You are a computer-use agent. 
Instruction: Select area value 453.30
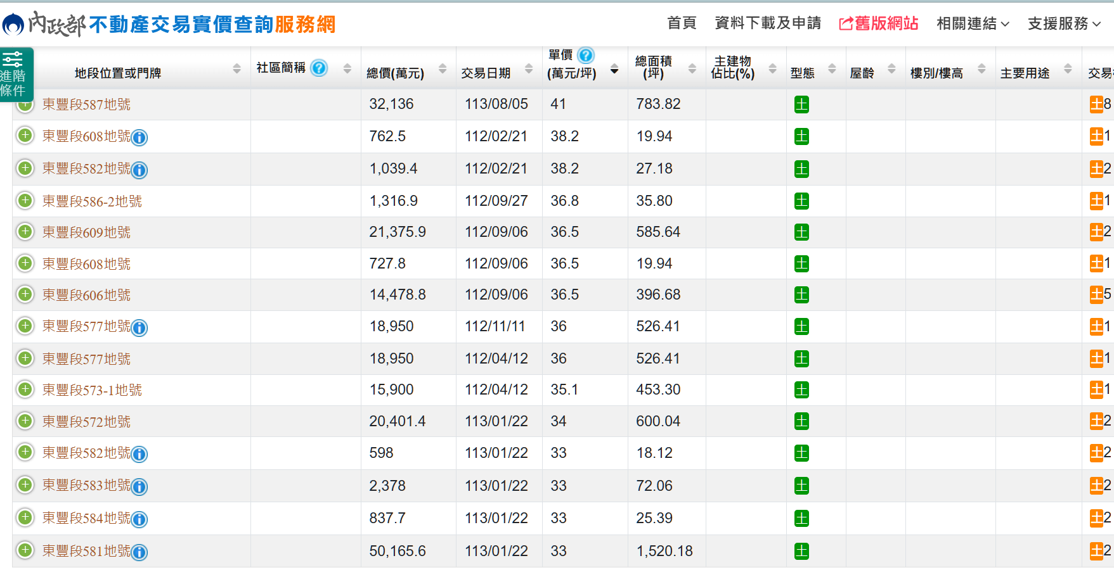click(658, 389)
